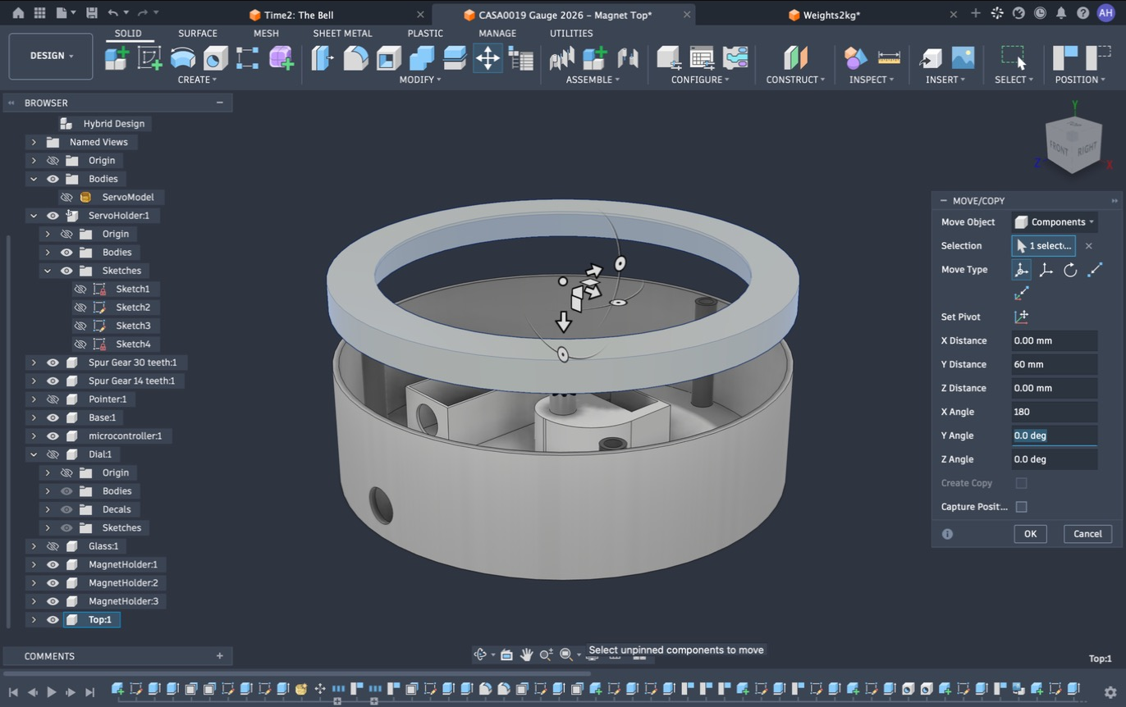Activate the Fillet tool

click(x=355, y=57)
